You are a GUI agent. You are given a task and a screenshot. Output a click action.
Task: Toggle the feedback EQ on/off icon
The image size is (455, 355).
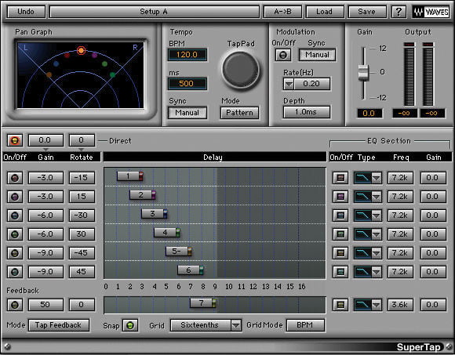tap(340, 305)
